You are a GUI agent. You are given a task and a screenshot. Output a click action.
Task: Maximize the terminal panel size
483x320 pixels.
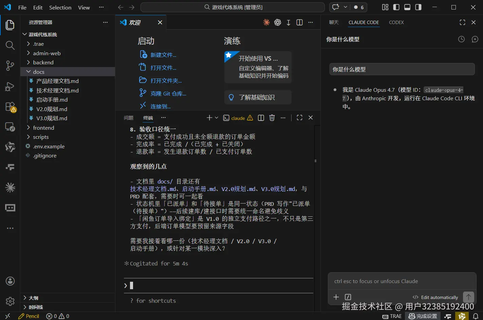[299, 118]
